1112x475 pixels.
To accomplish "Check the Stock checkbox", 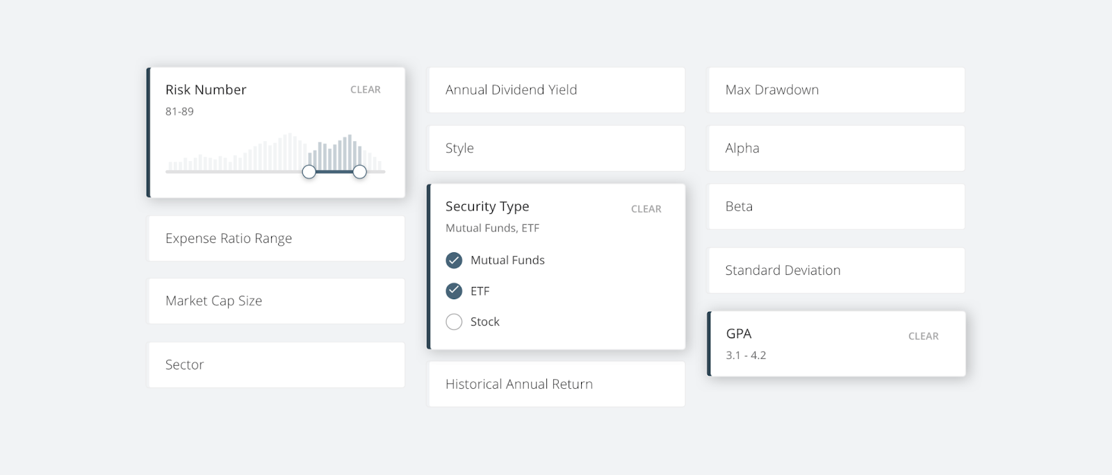I will tap(454, 322).
